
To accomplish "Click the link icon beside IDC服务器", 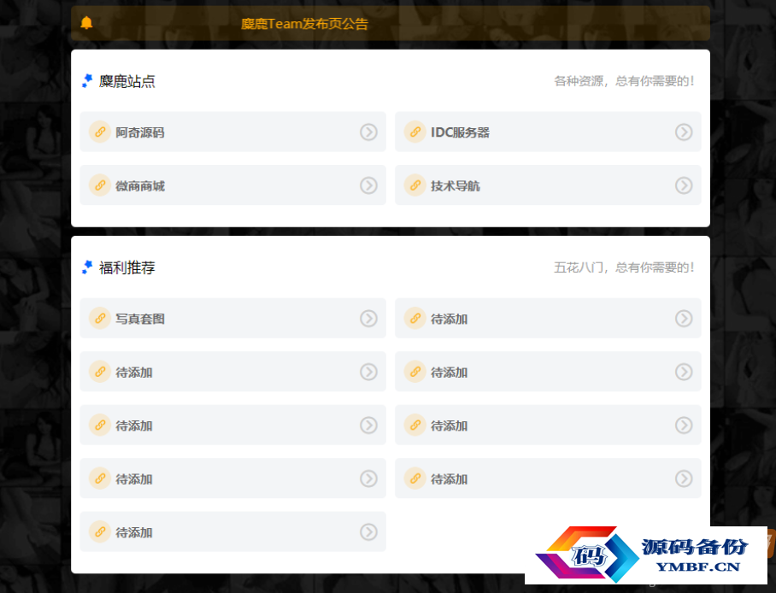I will 415,132.
